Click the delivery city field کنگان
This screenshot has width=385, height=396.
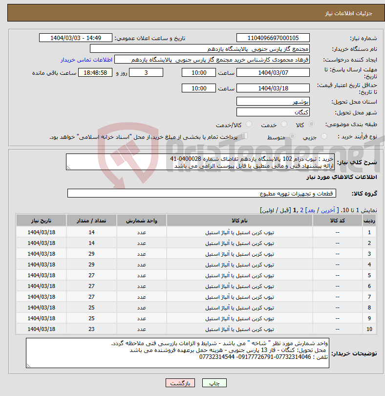[x=273, y=112]
